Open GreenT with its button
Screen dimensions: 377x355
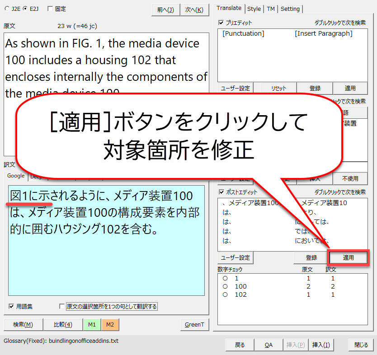(x=194, y=324)
